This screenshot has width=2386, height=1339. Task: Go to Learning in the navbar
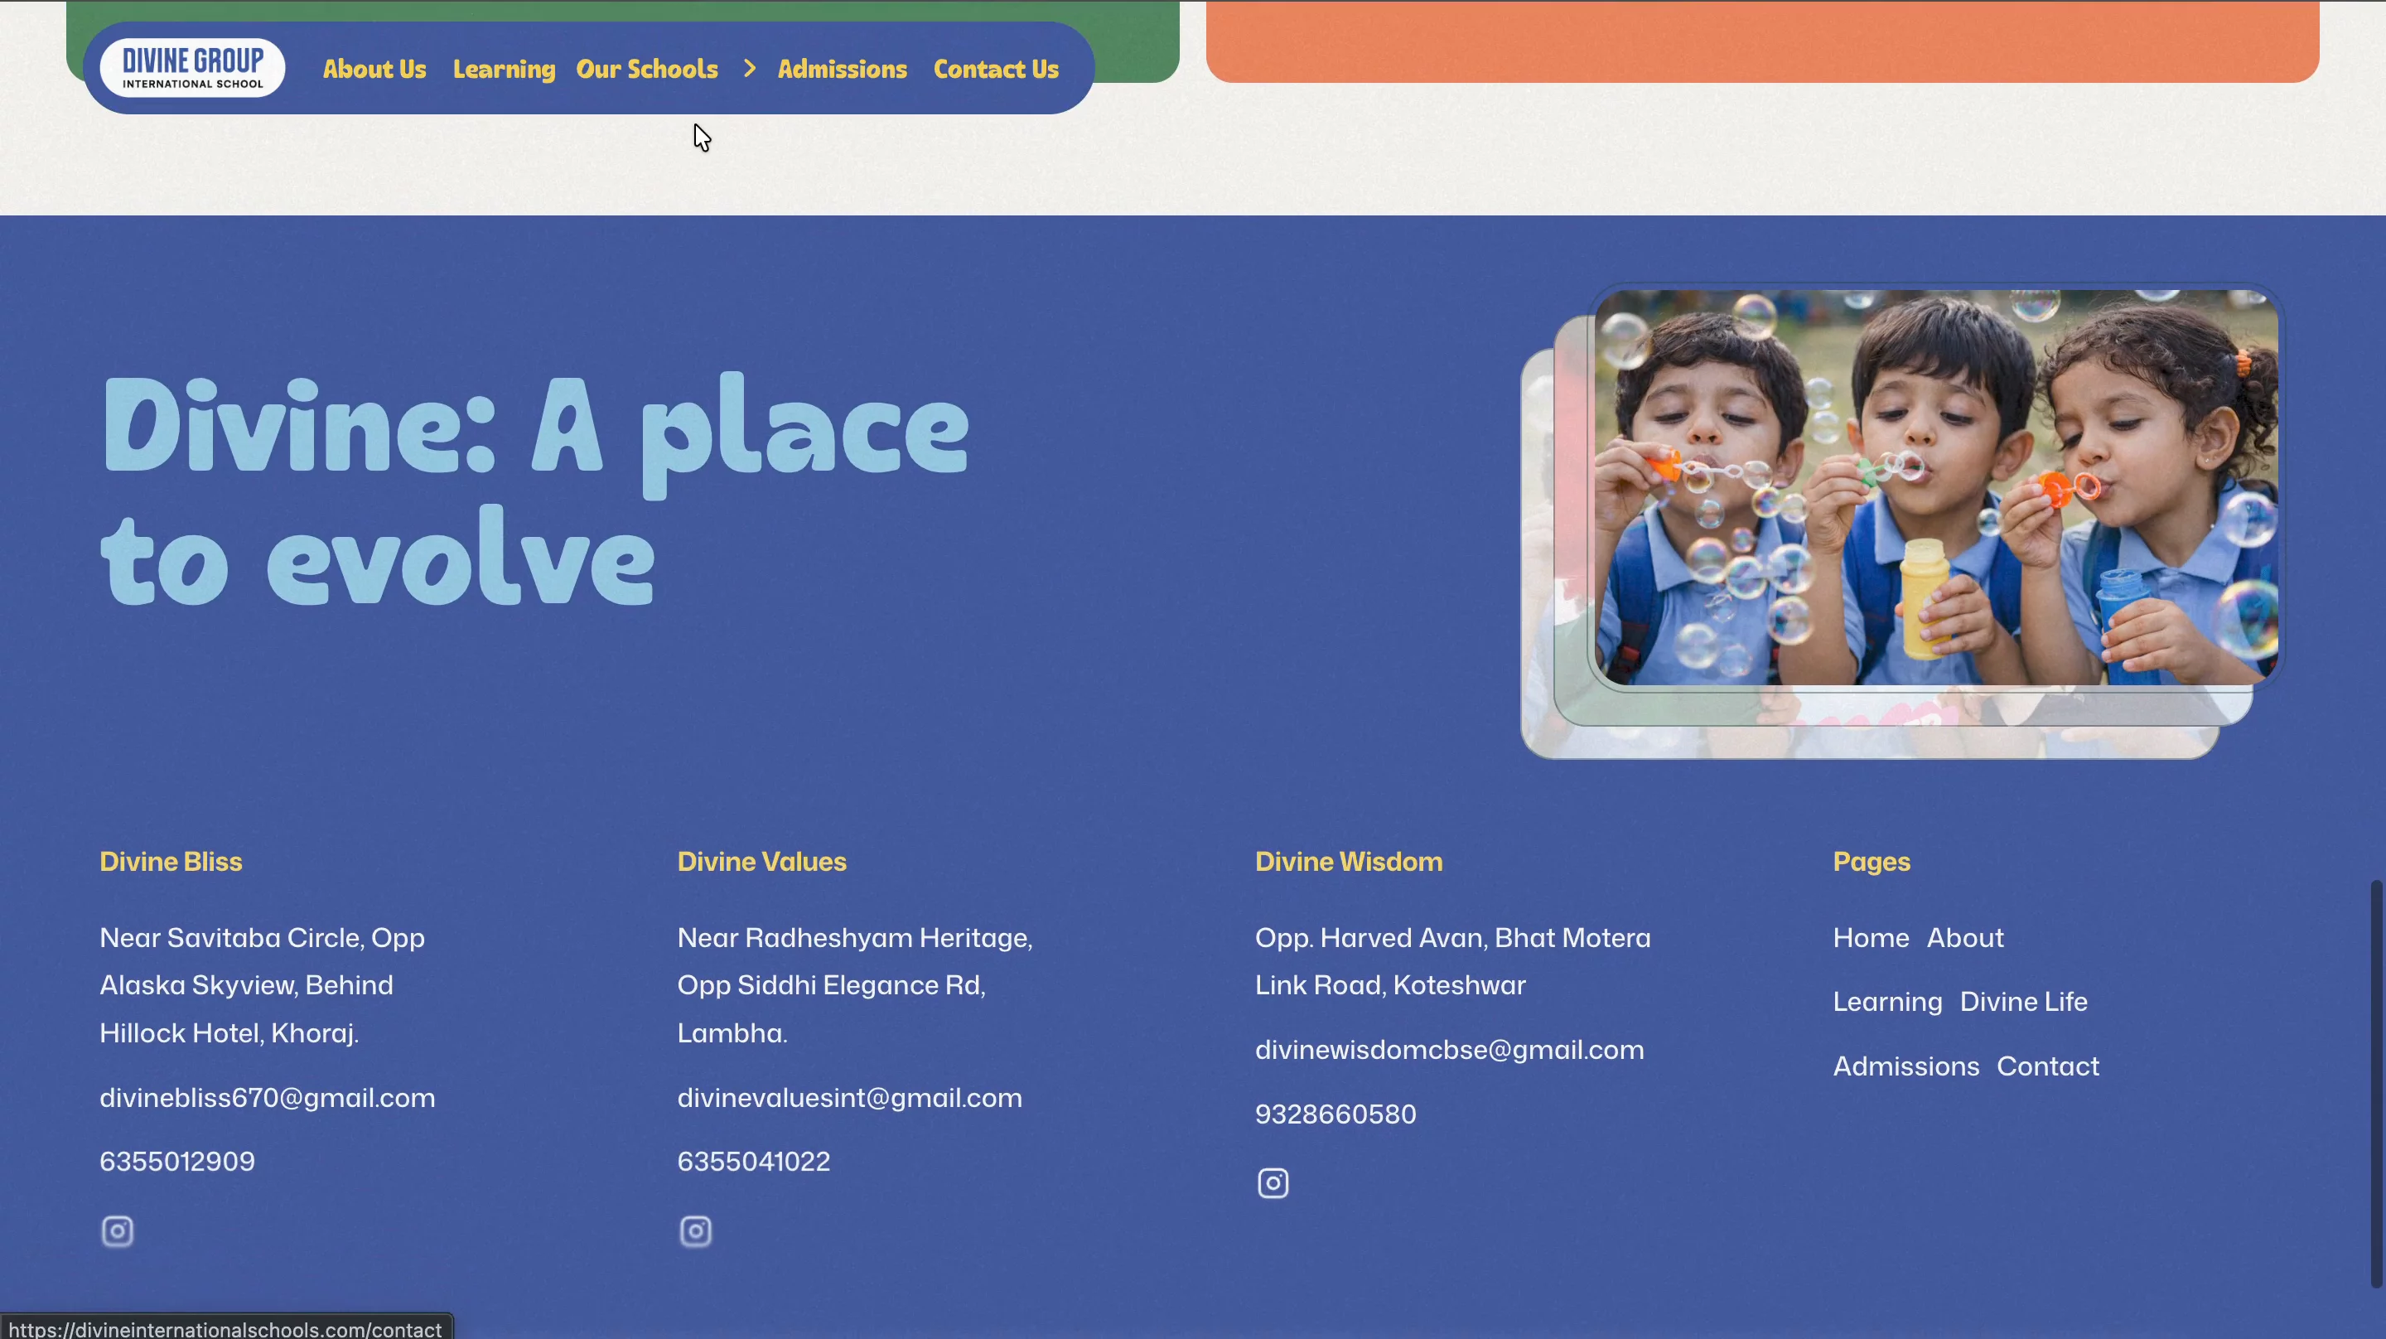[x=504, y=70]
